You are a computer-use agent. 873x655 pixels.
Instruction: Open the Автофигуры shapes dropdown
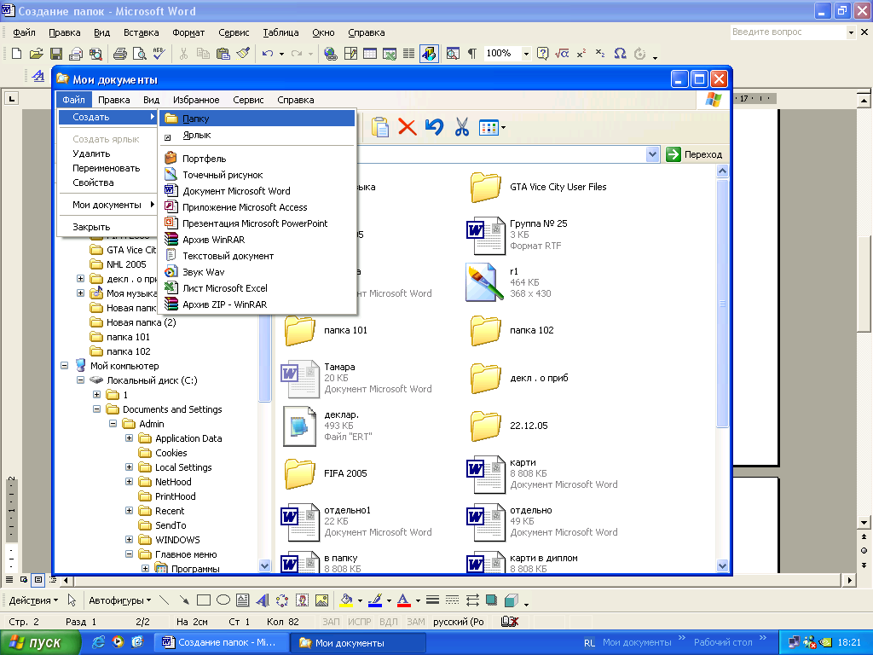pyautogui.click(x=119, y=600)
